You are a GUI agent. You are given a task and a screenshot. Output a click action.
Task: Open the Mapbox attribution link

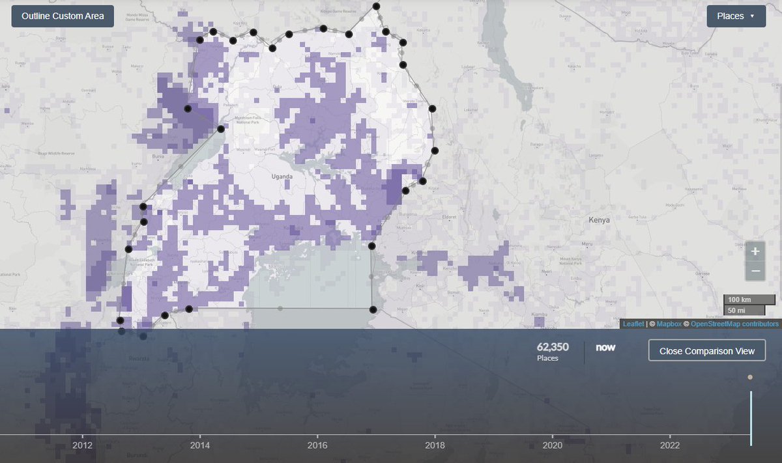669,324
